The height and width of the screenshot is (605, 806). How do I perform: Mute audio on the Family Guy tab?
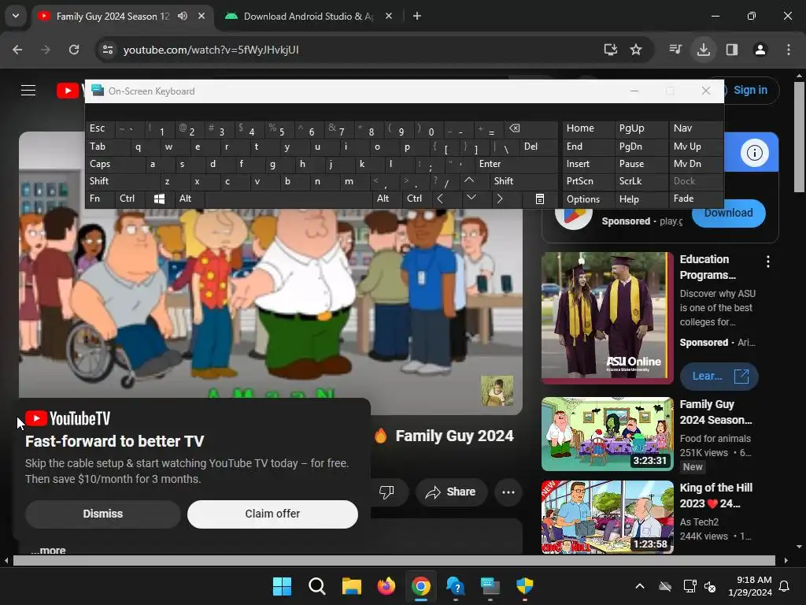coord(183,16)
